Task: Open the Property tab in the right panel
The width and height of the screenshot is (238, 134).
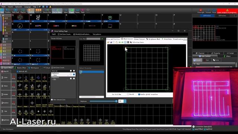Action: [216, 53]
